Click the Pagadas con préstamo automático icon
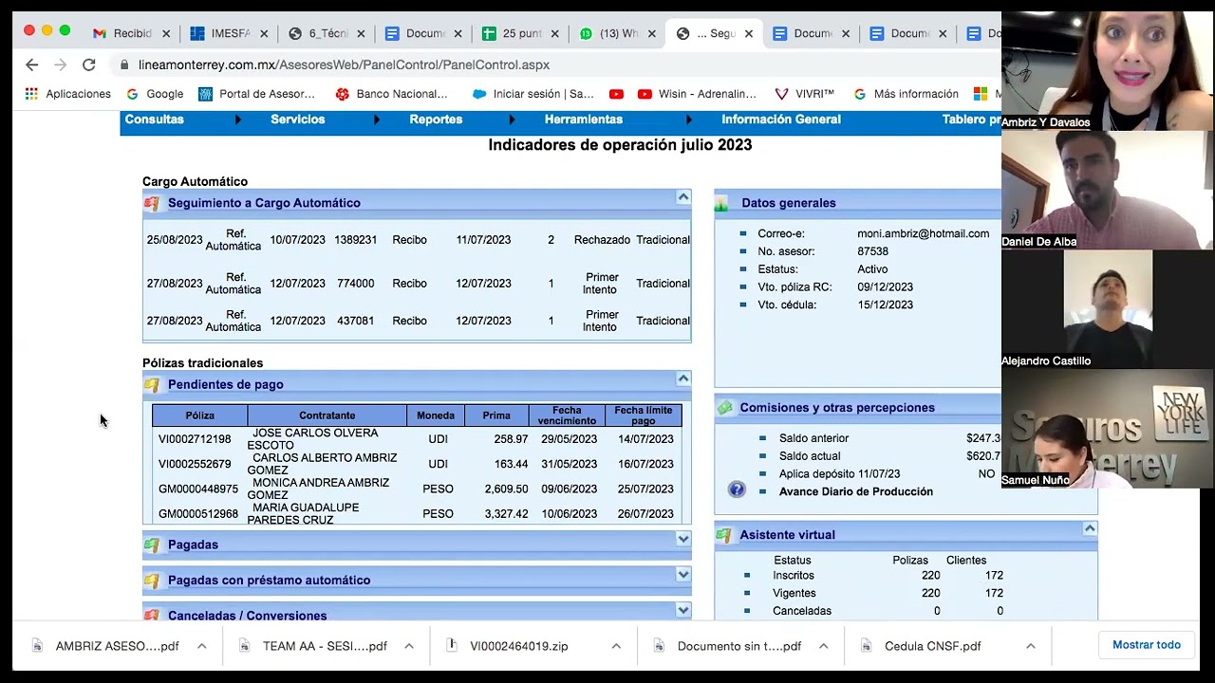1215x683 pixels. pos(152,581)
